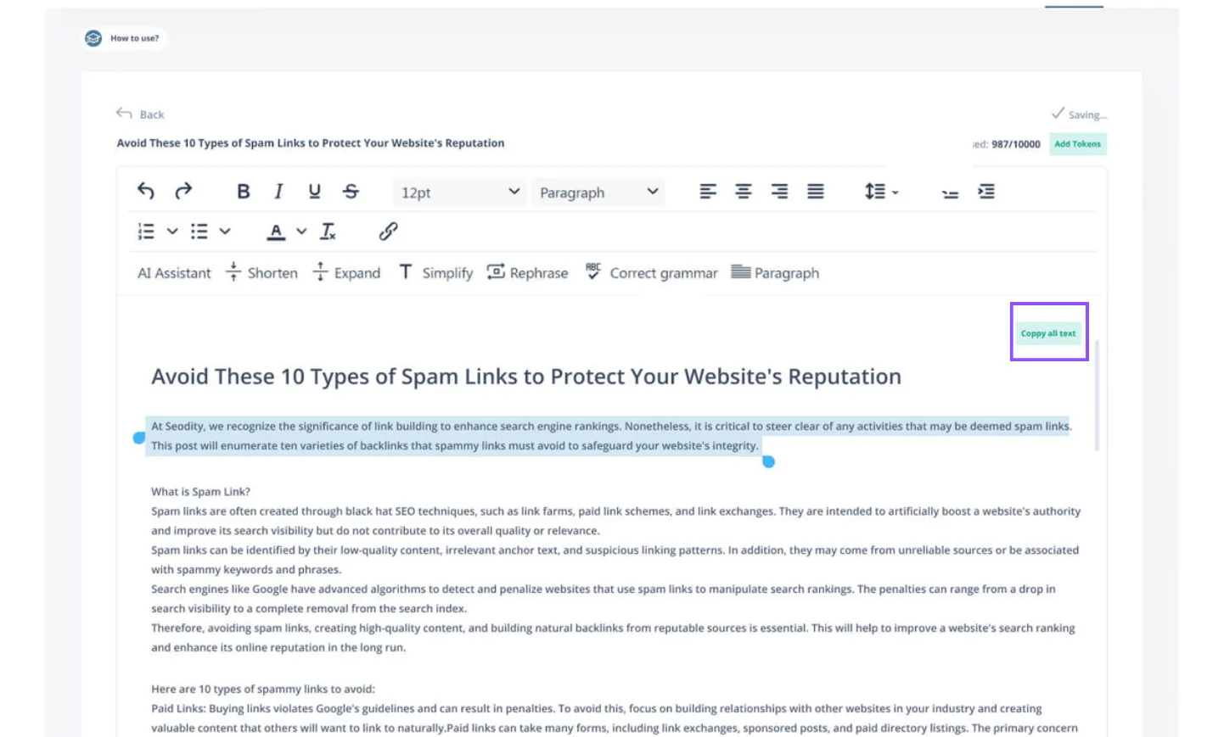Toggle bold formatting
Screen dimensions: 1224x737
coord(244,192)
